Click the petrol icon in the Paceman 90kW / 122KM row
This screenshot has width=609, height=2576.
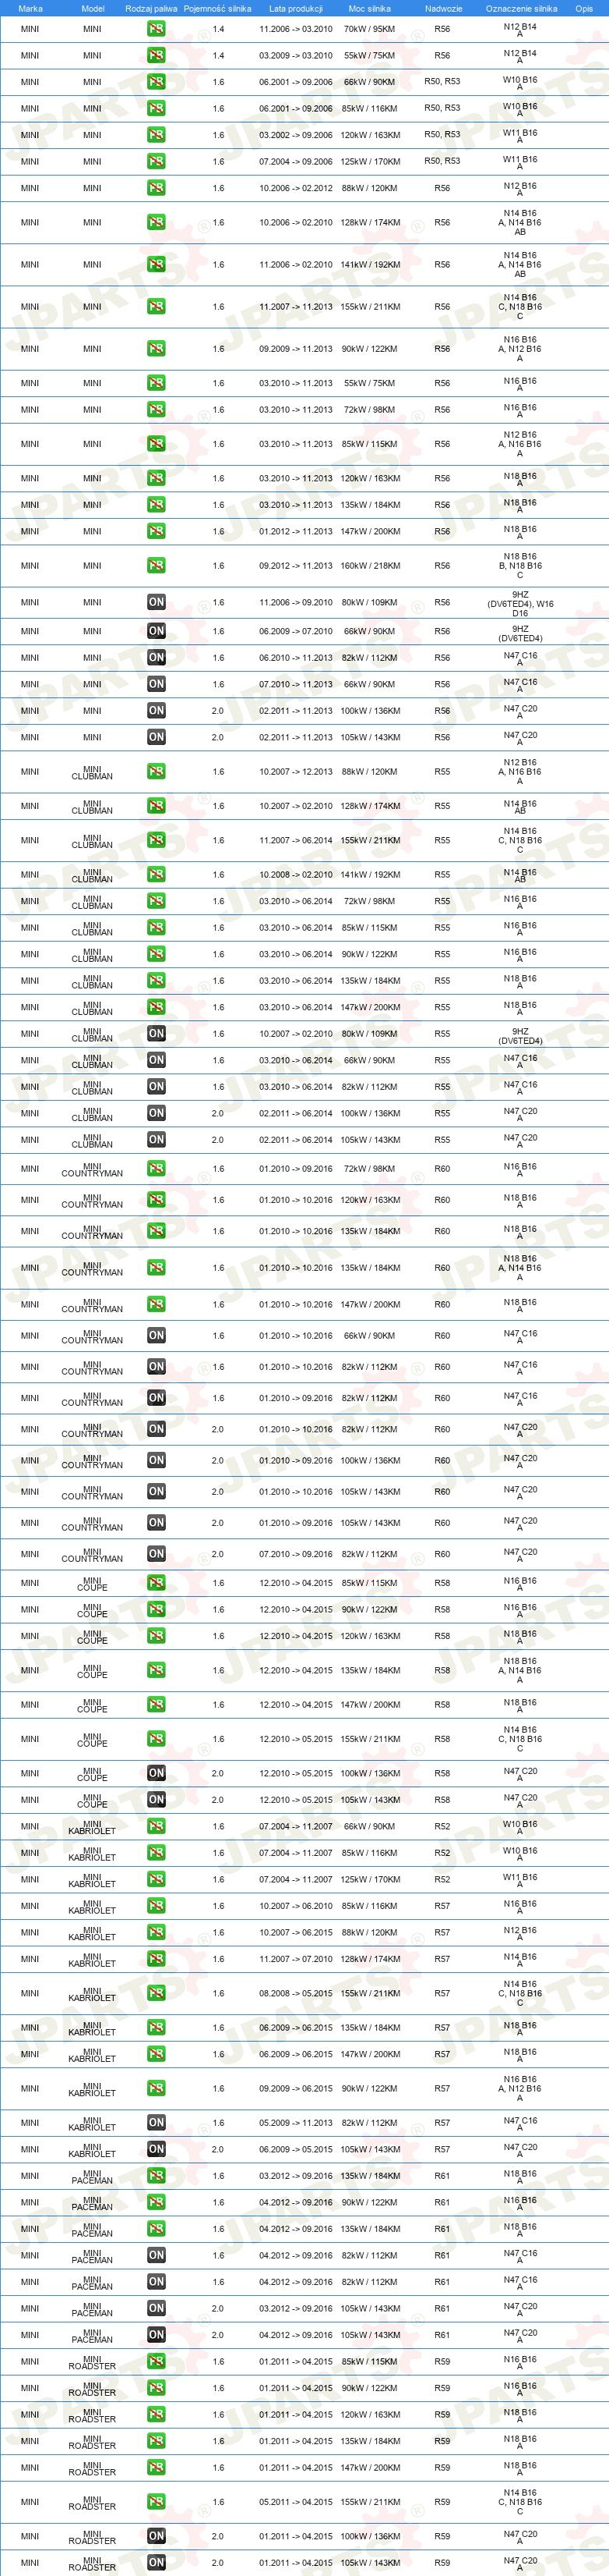point(156,2203)
